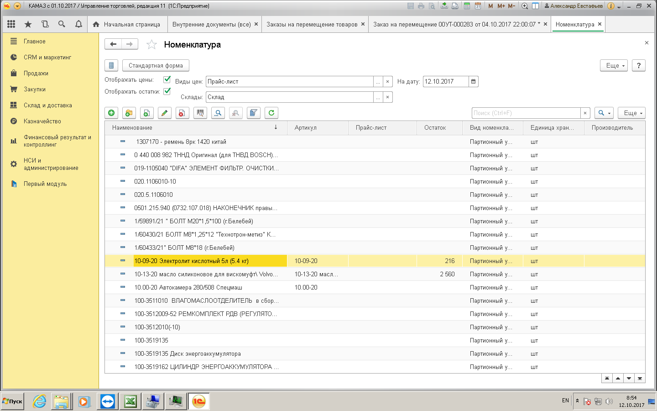The image size is (657, 411).
Task: Jump to start of list arrow button
Action: pyautogui.click(x=607, y=378)
